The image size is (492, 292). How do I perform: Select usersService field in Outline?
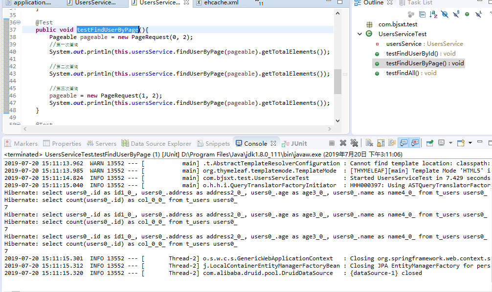coord(424,44)
